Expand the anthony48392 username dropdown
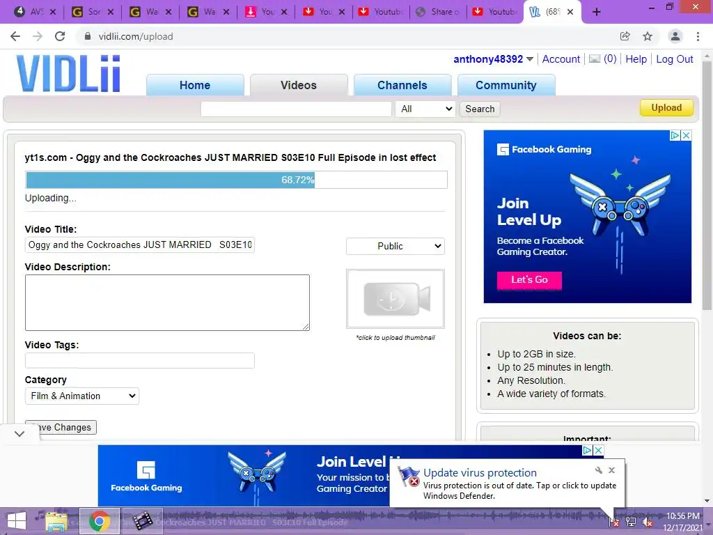Image resolution: width=713 pixels, height=535 pixels. tap(530, 59)
